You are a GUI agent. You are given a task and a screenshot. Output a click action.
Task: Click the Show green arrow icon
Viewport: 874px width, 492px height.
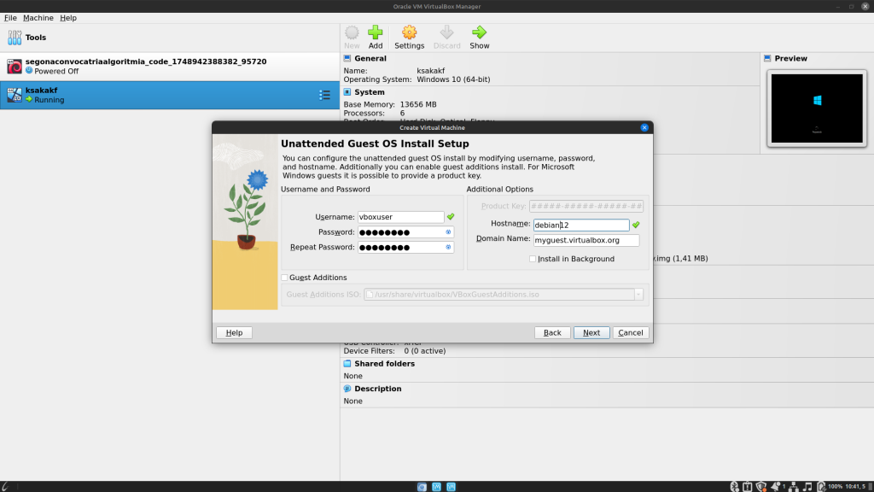tap(479, 32)
